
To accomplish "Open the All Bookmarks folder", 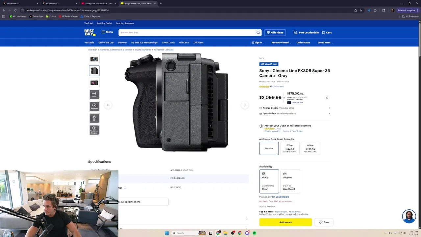I will tap(410, 16).
